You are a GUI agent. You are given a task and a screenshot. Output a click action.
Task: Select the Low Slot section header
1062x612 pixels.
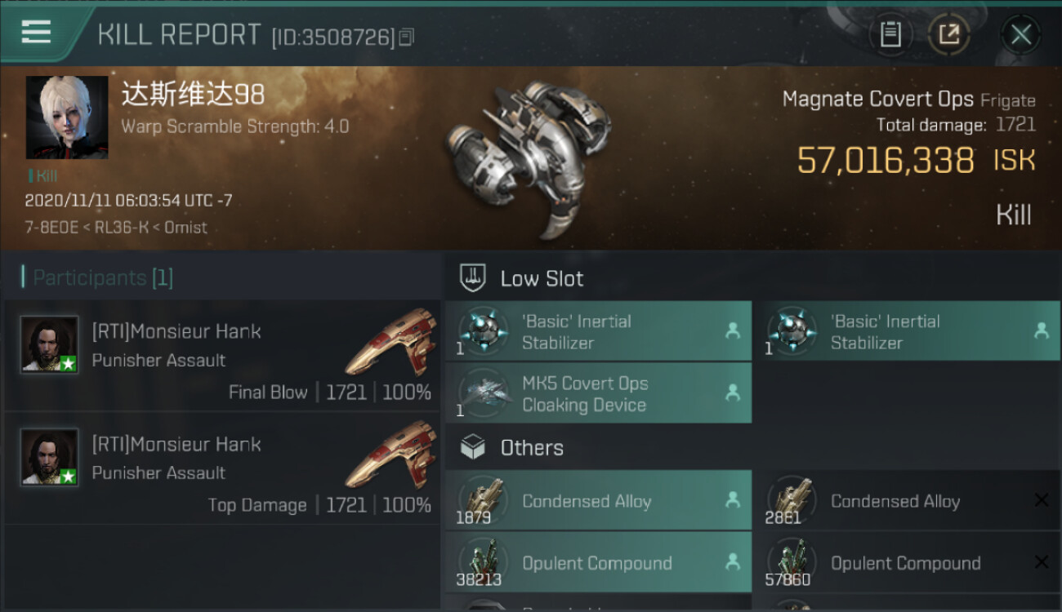tap(542, 279)
